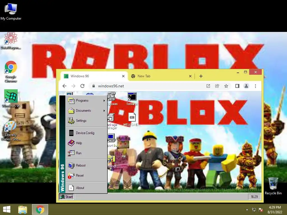Open Documents submenu in Windows 96 menu
Viewport: 287px width, 215px height.
pos(86,111)
